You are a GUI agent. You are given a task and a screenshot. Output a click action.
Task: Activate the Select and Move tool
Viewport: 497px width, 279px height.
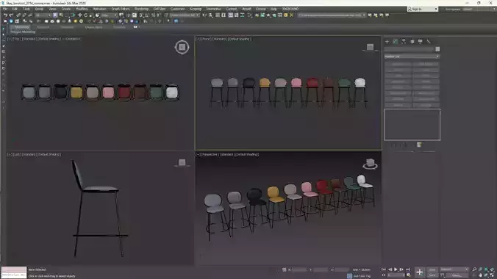pos(80,15)
